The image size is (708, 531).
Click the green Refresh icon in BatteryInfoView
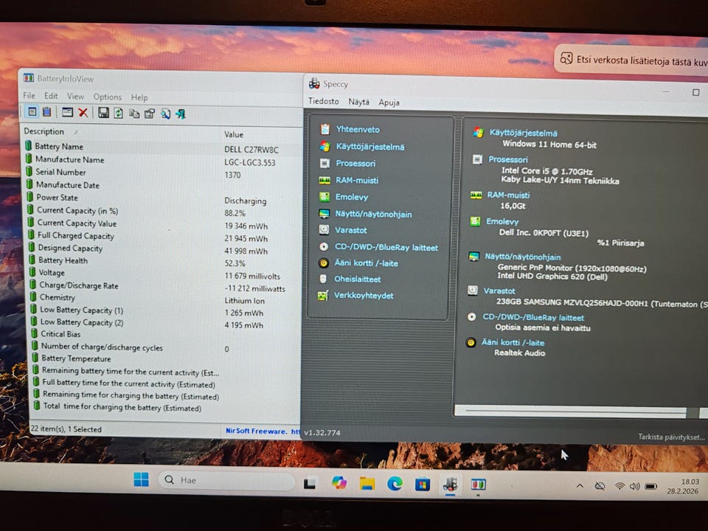click(x=118, y=114)
